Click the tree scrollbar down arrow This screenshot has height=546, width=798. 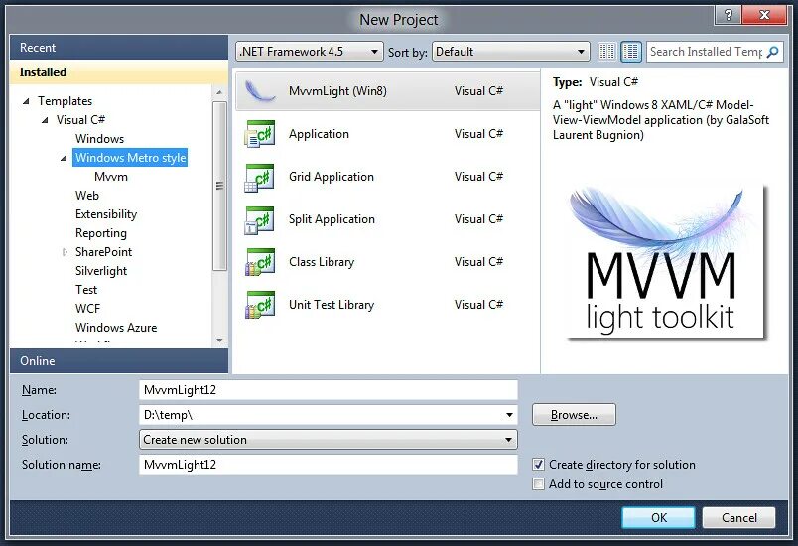tap(219, 340)
